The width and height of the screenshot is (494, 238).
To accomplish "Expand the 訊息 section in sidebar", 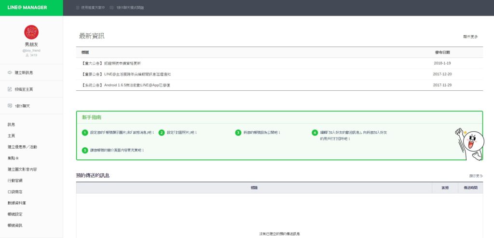I will (12, 125).
